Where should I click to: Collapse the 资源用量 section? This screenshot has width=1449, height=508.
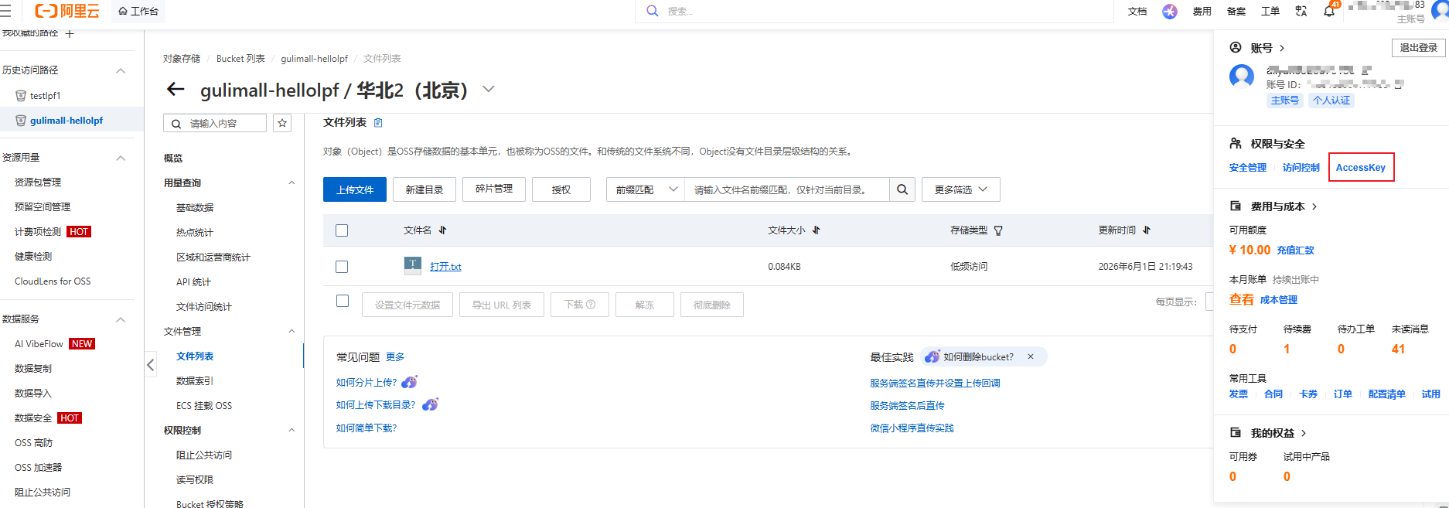(x=121, y=158)
